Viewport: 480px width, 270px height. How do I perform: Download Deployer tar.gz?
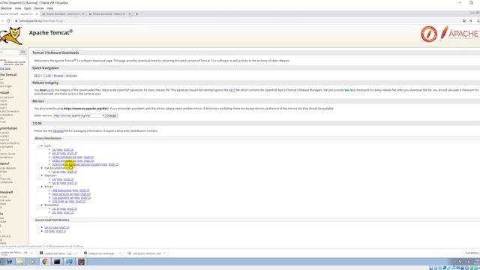click(x=55, y=183)
